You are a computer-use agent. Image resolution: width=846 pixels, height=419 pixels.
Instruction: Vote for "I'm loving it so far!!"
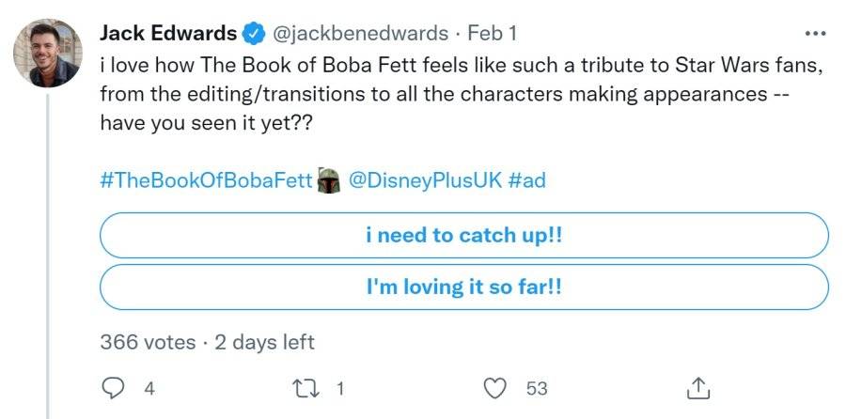coord(464,287)
